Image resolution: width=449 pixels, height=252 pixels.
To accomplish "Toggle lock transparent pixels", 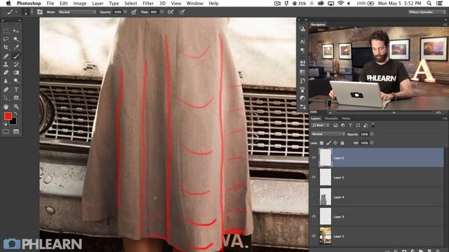I will pos(321,143).
